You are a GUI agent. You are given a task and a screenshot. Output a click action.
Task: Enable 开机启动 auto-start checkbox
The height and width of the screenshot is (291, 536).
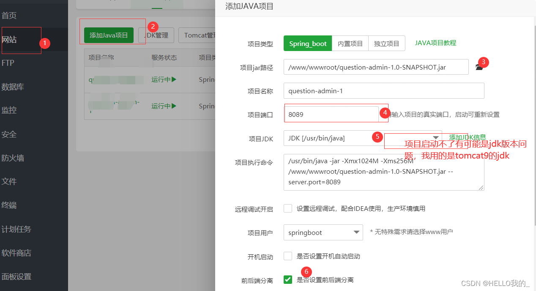coord(288,256)
